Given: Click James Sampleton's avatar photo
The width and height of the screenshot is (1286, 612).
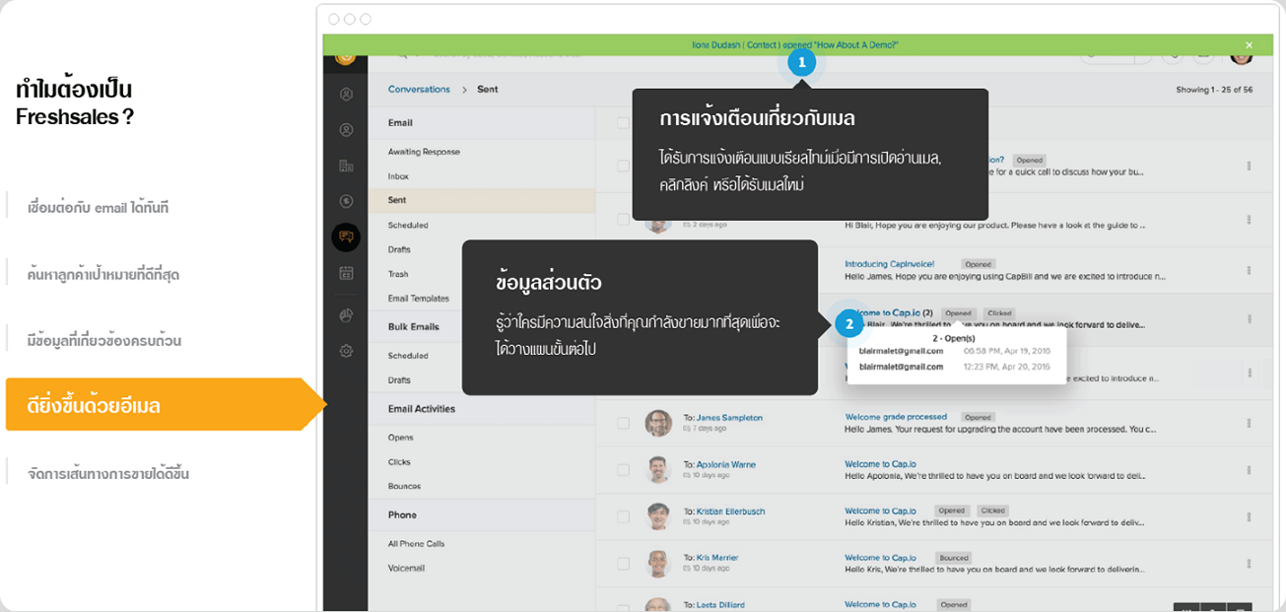Looking at the screenshot, I should 658,423.
